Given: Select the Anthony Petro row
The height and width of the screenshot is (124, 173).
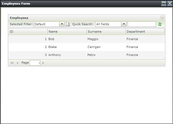Looking at the screenshot, I should (x=86, y=55).
